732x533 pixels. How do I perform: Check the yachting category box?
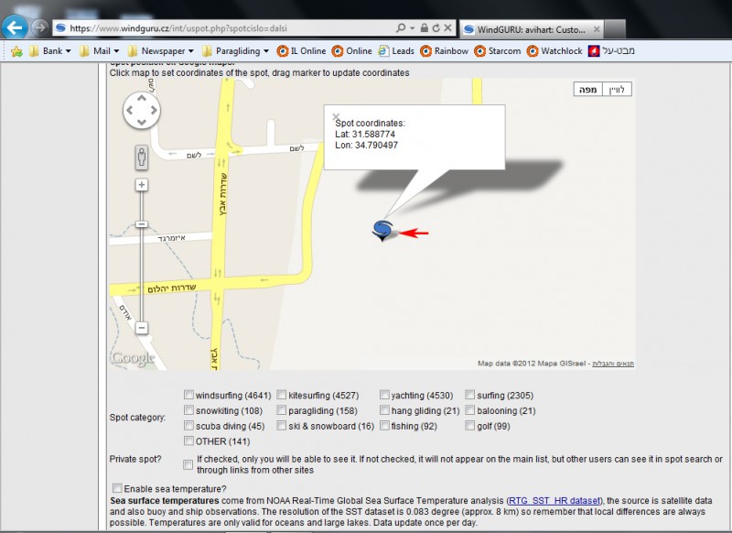tap(384, 395)
